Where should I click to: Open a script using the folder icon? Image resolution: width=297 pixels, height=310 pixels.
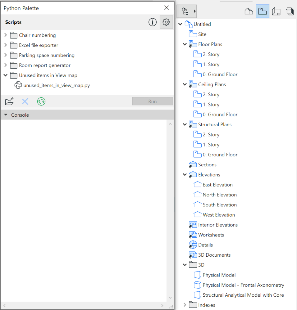10,101
